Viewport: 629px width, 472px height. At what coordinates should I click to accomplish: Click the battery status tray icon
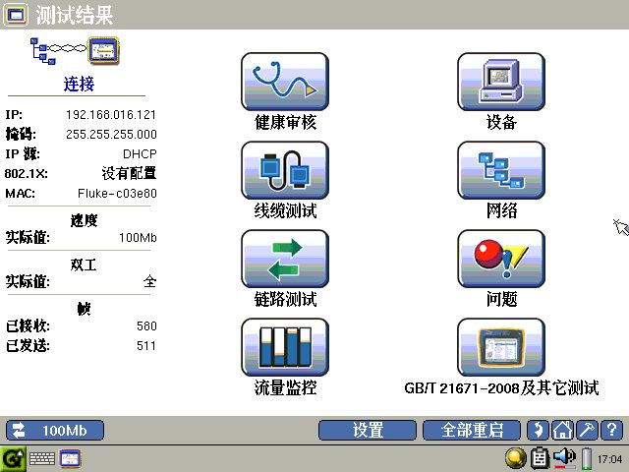(x=587, y=458)
